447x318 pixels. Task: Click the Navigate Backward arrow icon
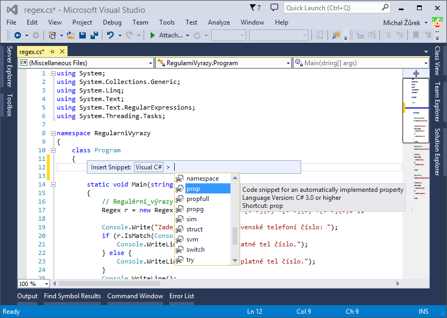(x=17, y=36)
